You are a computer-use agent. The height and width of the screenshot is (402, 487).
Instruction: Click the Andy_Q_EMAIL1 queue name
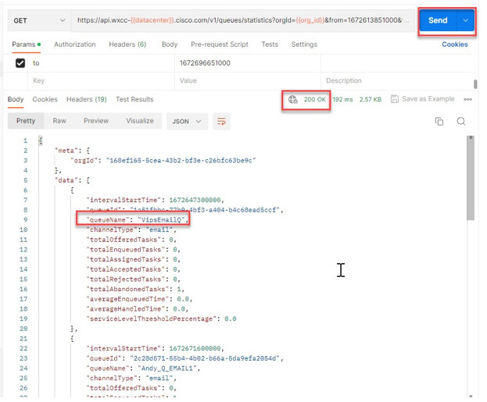click(167, 368)
